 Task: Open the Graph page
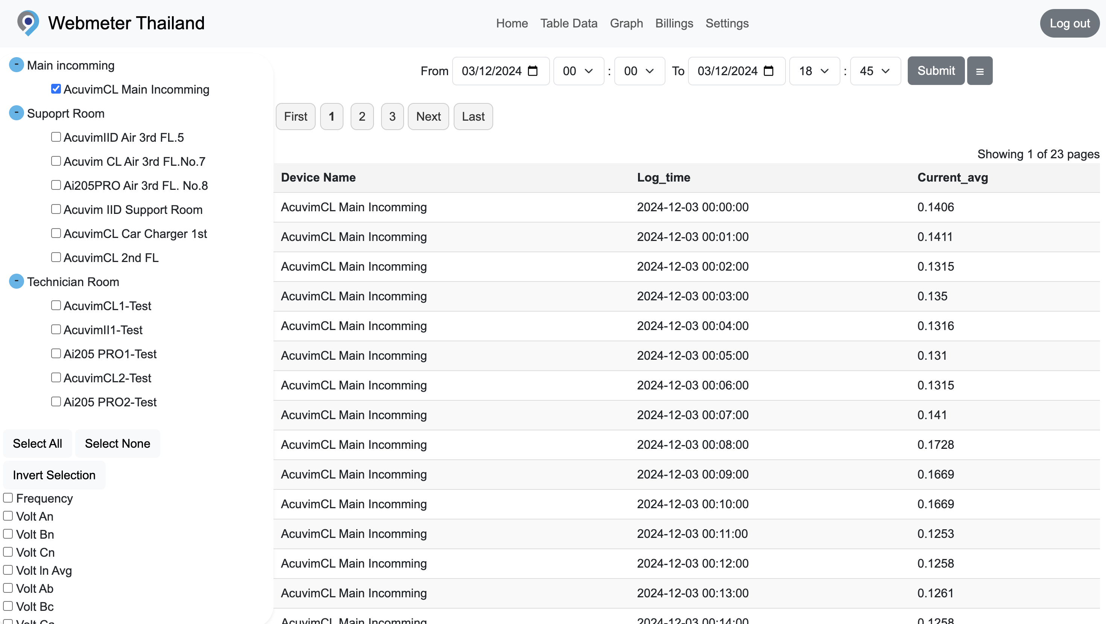tap(626, 23)
